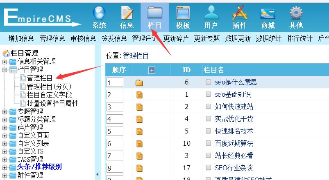Open the 如何快速建站 column link

(234, 107)
